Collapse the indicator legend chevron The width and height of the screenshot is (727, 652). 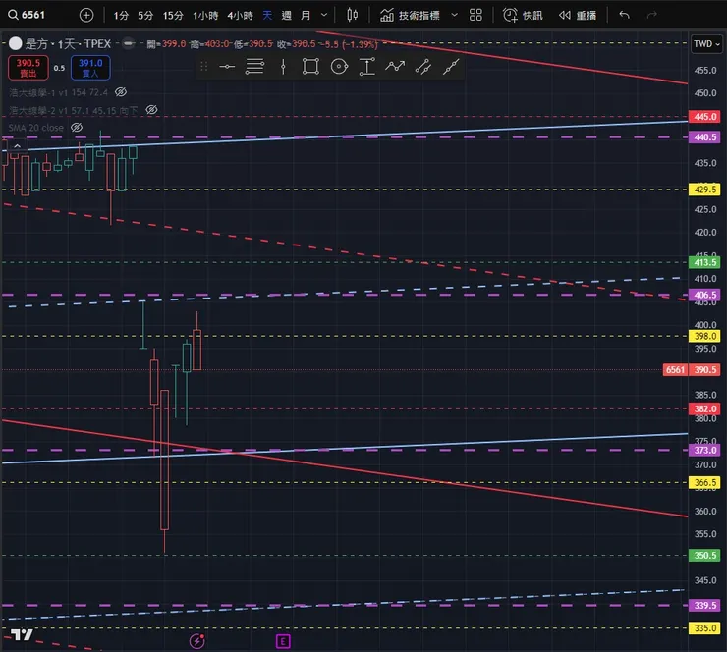point(17,146)
